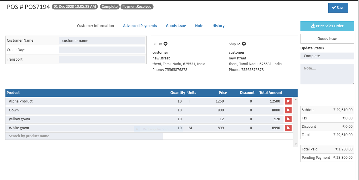Delete the White gown row
The image size is (359, 180).
[x=288, y=128]
